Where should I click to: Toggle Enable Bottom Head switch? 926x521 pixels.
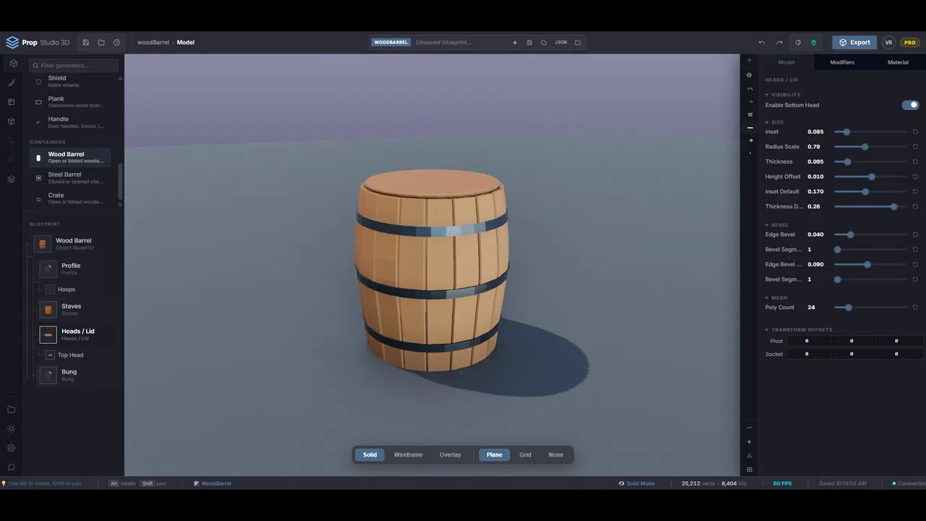(x=910, y=105)
